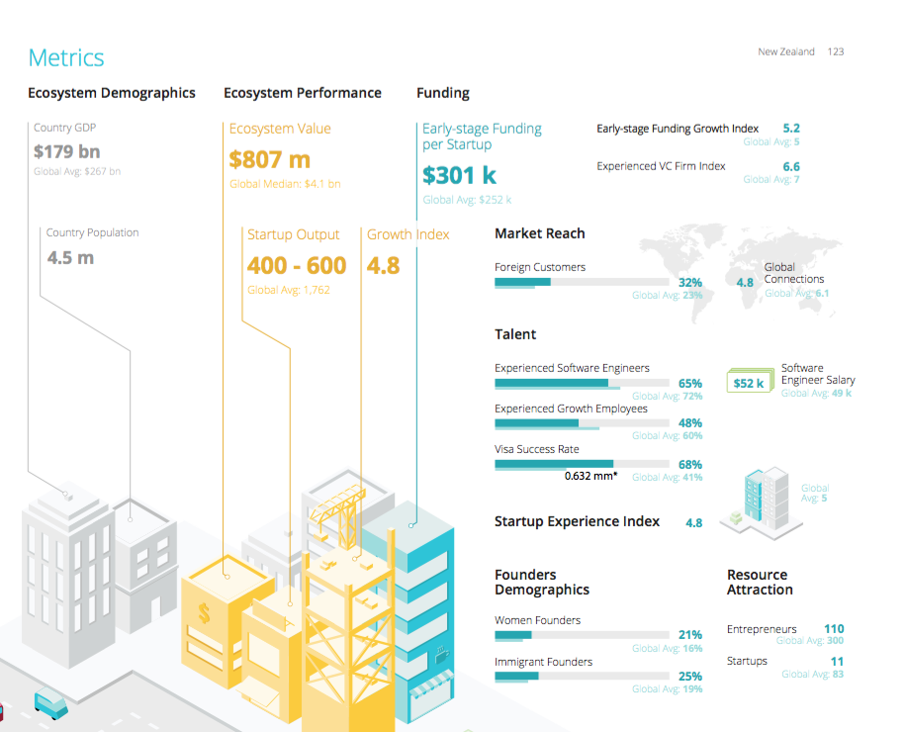Click the yellow construction crane
904x732 pixels.
click(336, 516)
